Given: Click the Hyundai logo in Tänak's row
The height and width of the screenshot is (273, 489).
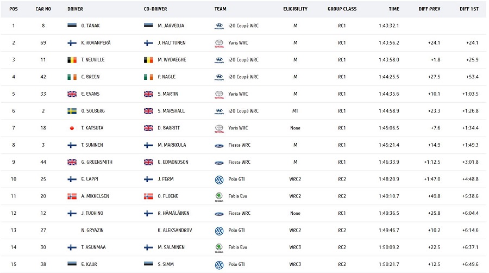Looking at the screenshot, I should point(219,26).
